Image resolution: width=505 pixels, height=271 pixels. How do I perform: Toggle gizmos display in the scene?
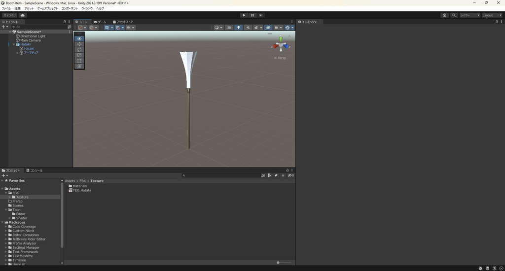[x=288, y=28]
